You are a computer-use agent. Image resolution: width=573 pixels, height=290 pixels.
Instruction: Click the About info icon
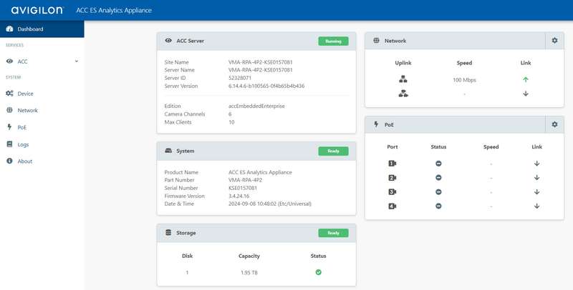click(9, 161)
